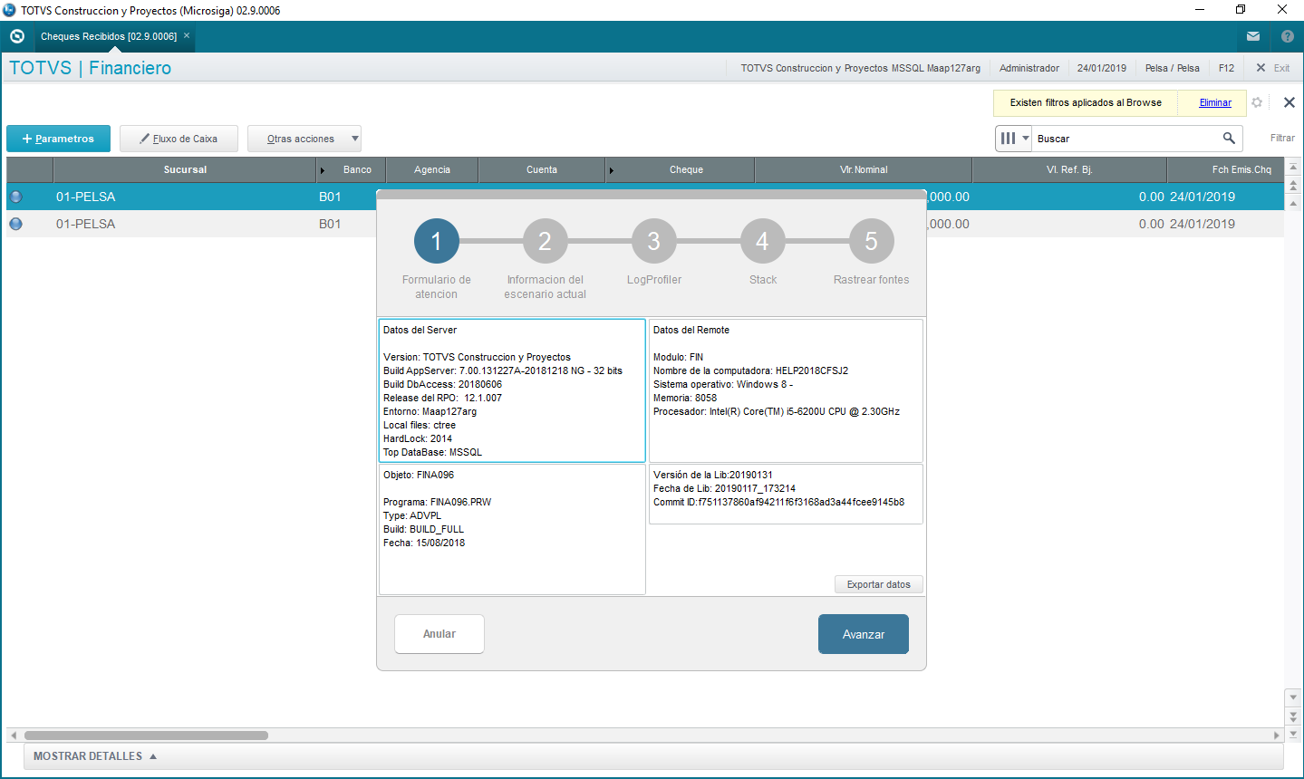Screen dimensions: 1304x779
Task: Click the arrow marker at Banco column header
Action: 323,170
